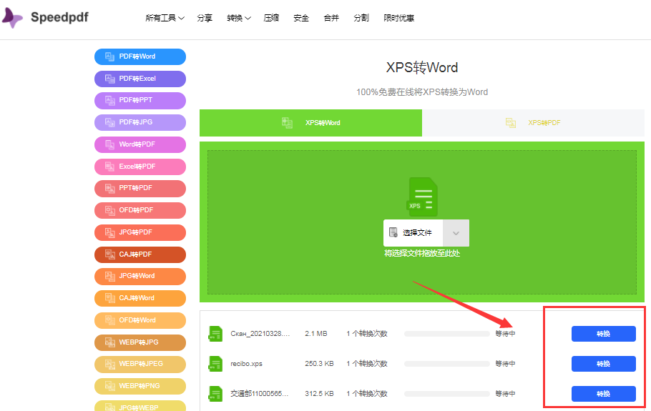Click the WEBP转PNG tool icon

coord(109,386)
